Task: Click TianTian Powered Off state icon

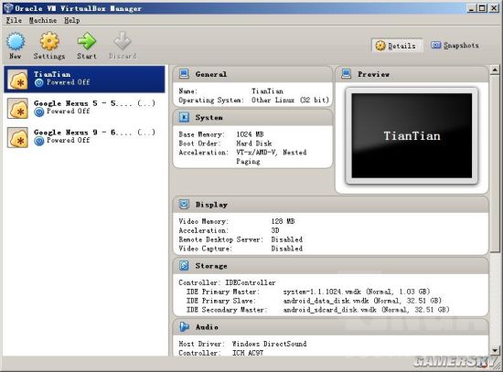Action: pyautogui.click(x=38, y=83)
